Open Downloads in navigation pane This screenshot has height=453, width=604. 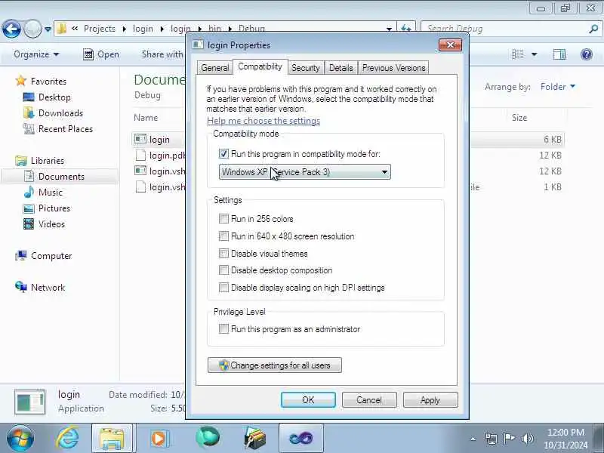pos(53,112)
